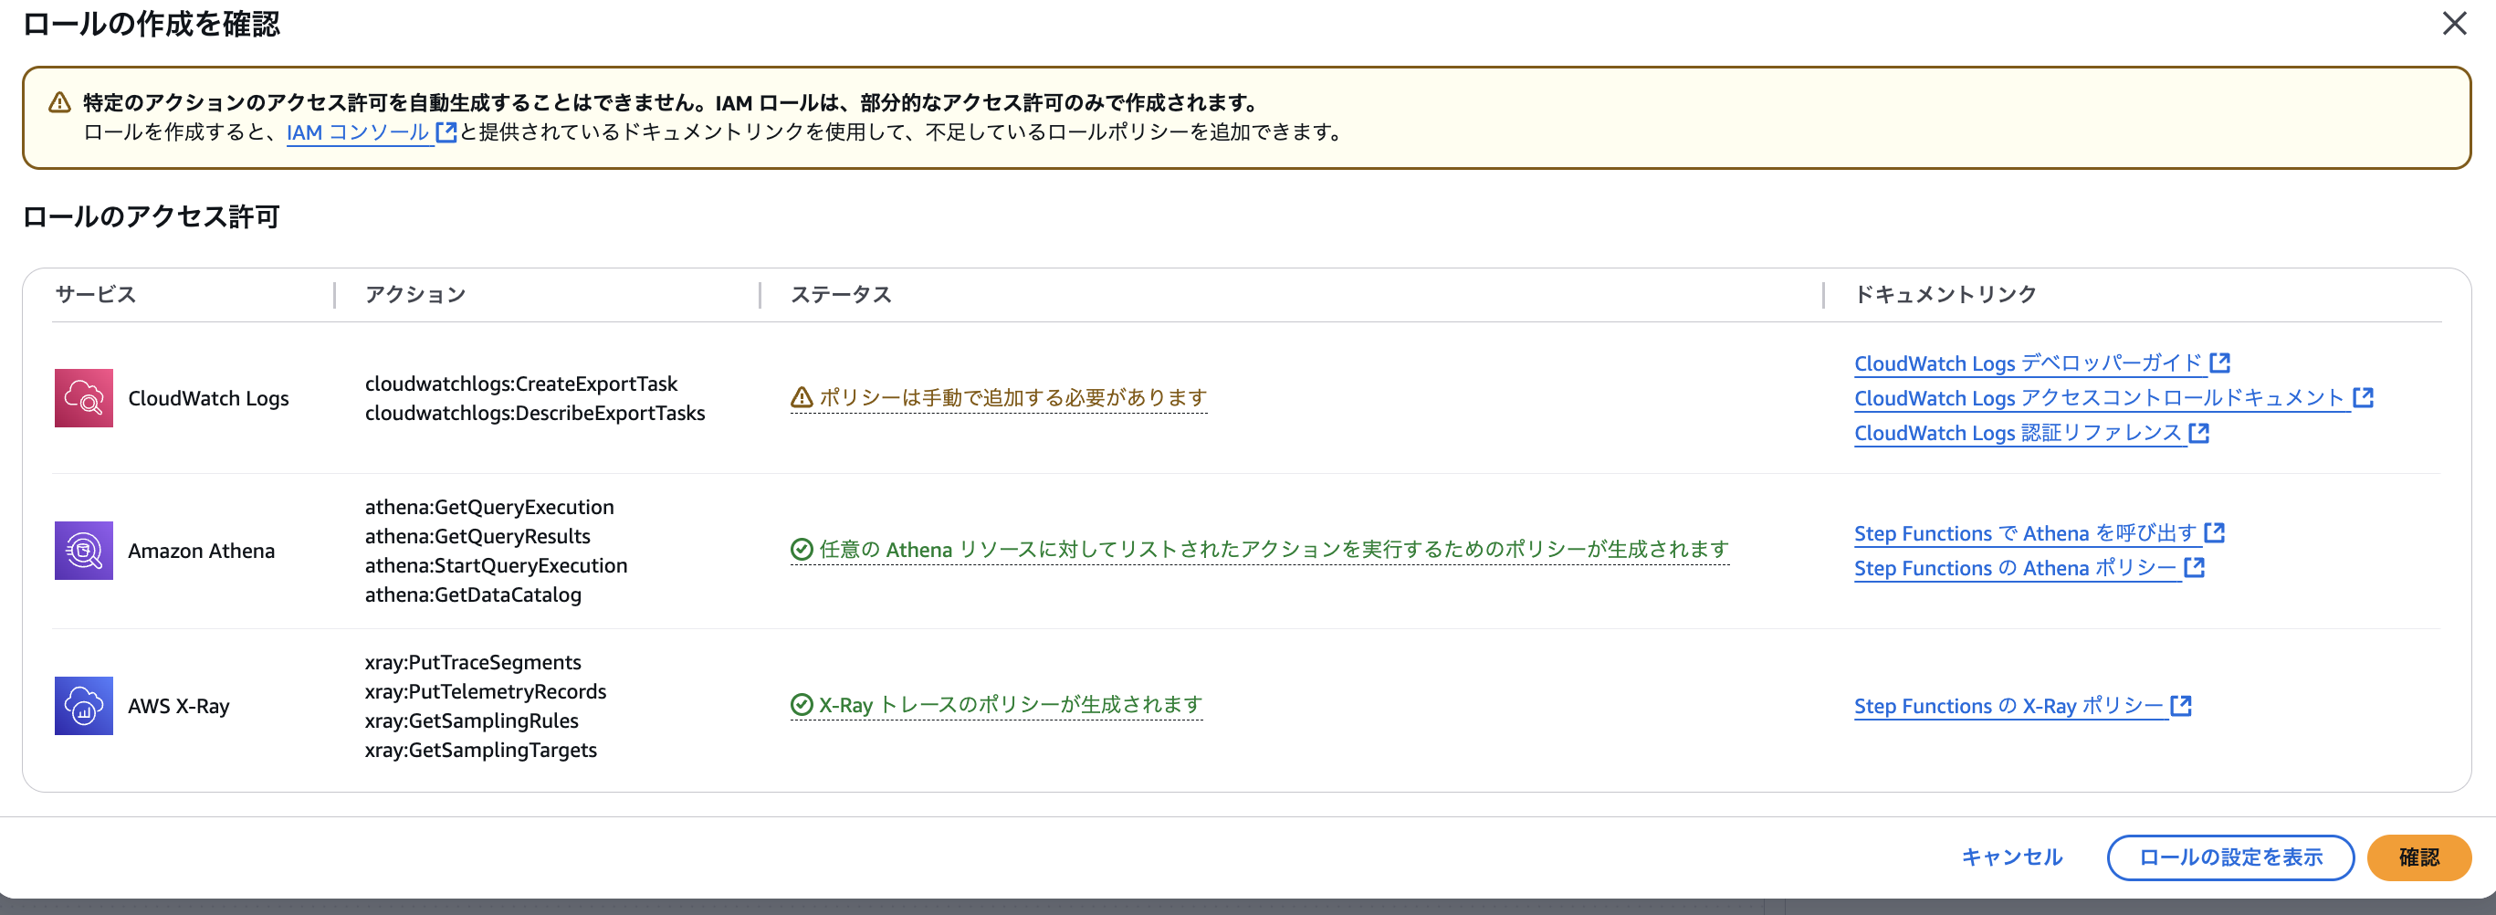Click external link icon beside IAM コンソール
Image resolution: width=2496 pixels, height=915 pixels.
446,131
